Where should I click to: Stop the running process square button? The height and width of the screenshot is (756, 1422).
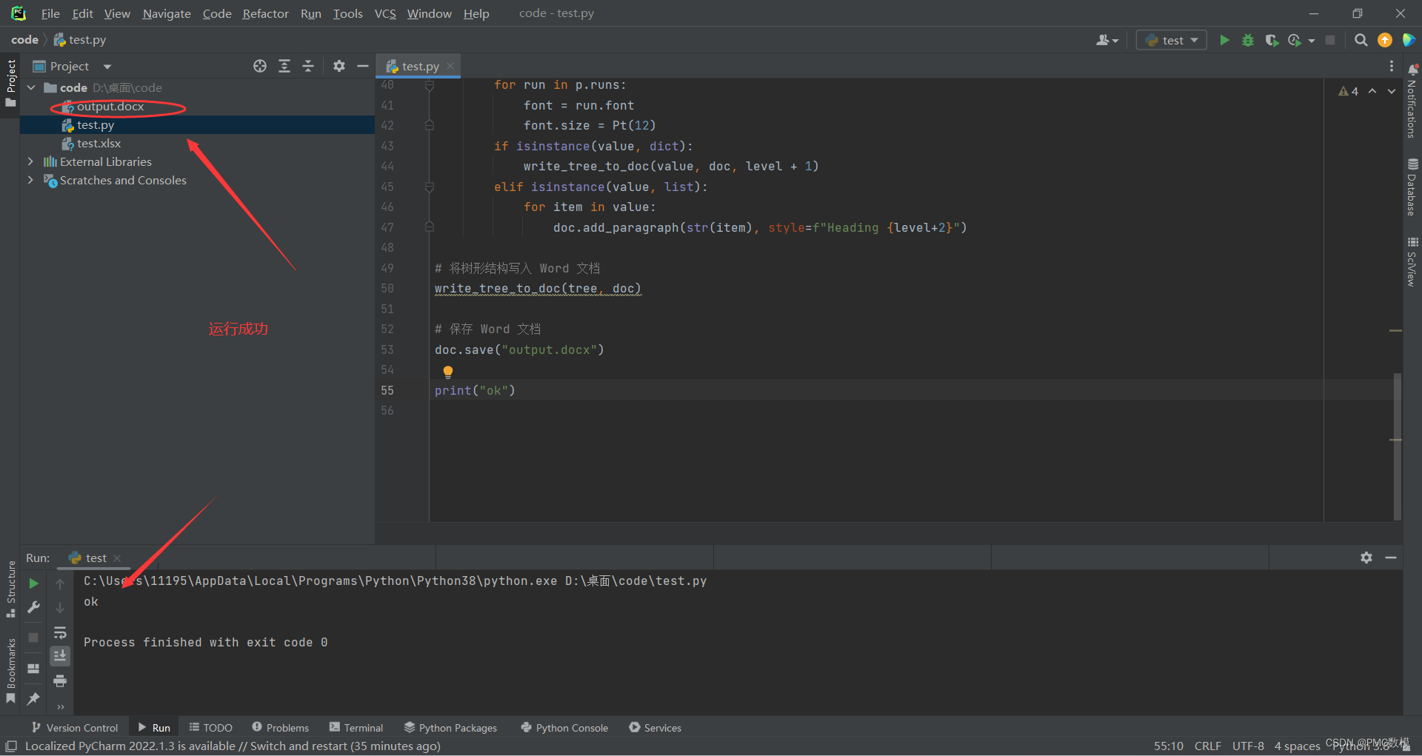(1330, 40)
